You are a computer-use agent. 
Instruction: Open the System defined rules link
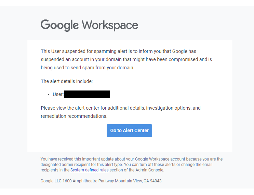click(x=90, y=170)
